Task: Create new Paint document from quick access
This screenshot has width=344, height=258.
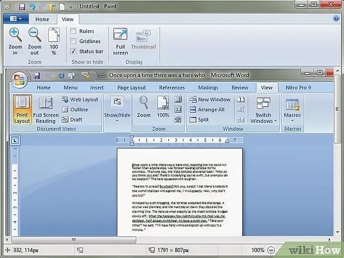Action: [62, 7]
